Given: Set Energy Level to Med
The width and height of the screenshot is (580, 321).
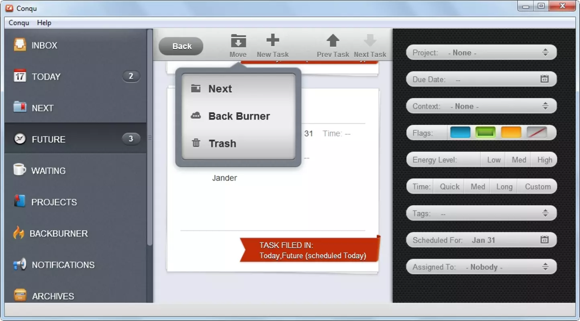Looking at the screenshot, I should (x=519, y=160).
